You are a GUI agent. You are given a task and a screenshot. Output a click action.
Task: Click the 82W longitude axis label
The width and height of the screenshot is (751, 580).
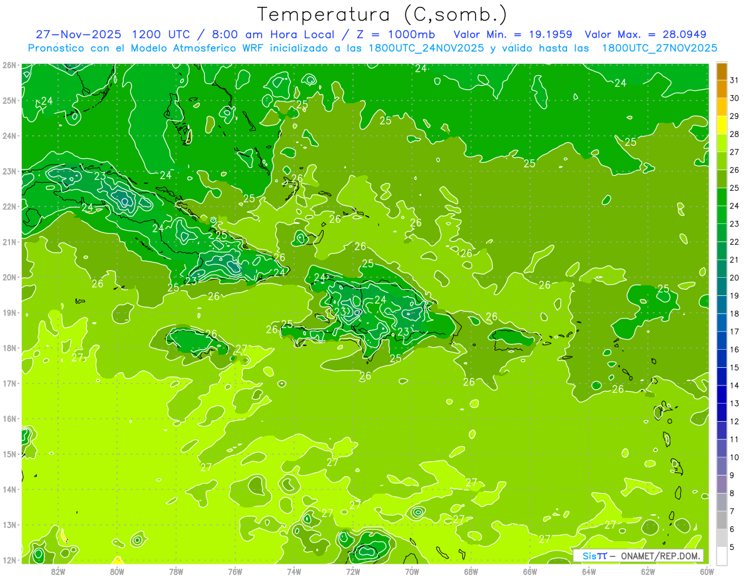[58, 571]
